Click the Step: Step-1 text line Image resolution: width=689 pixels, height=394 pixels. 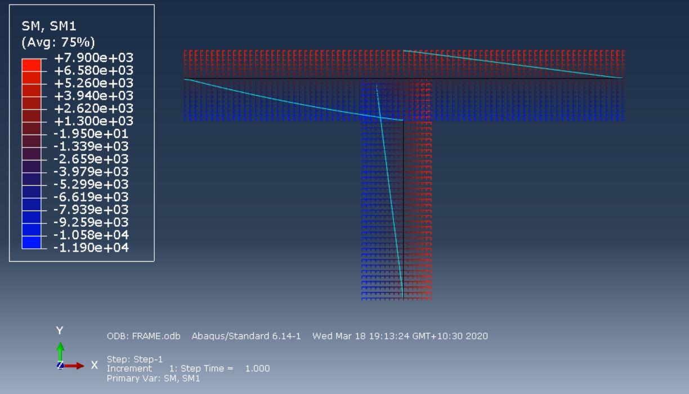132,359
